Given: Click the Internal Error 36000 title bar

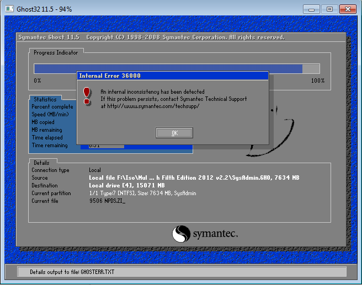Looking at the screenshot, I should pyautogui.click(x=173, y=76).
